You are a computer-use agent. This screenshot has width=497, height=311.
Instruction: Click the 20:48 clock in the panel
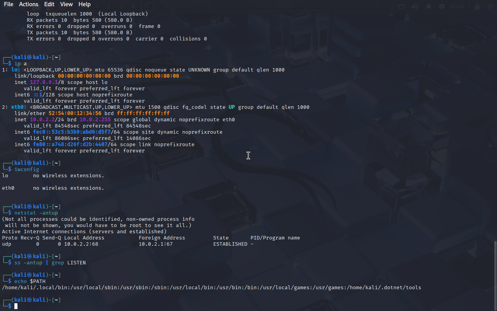point(456,7)
